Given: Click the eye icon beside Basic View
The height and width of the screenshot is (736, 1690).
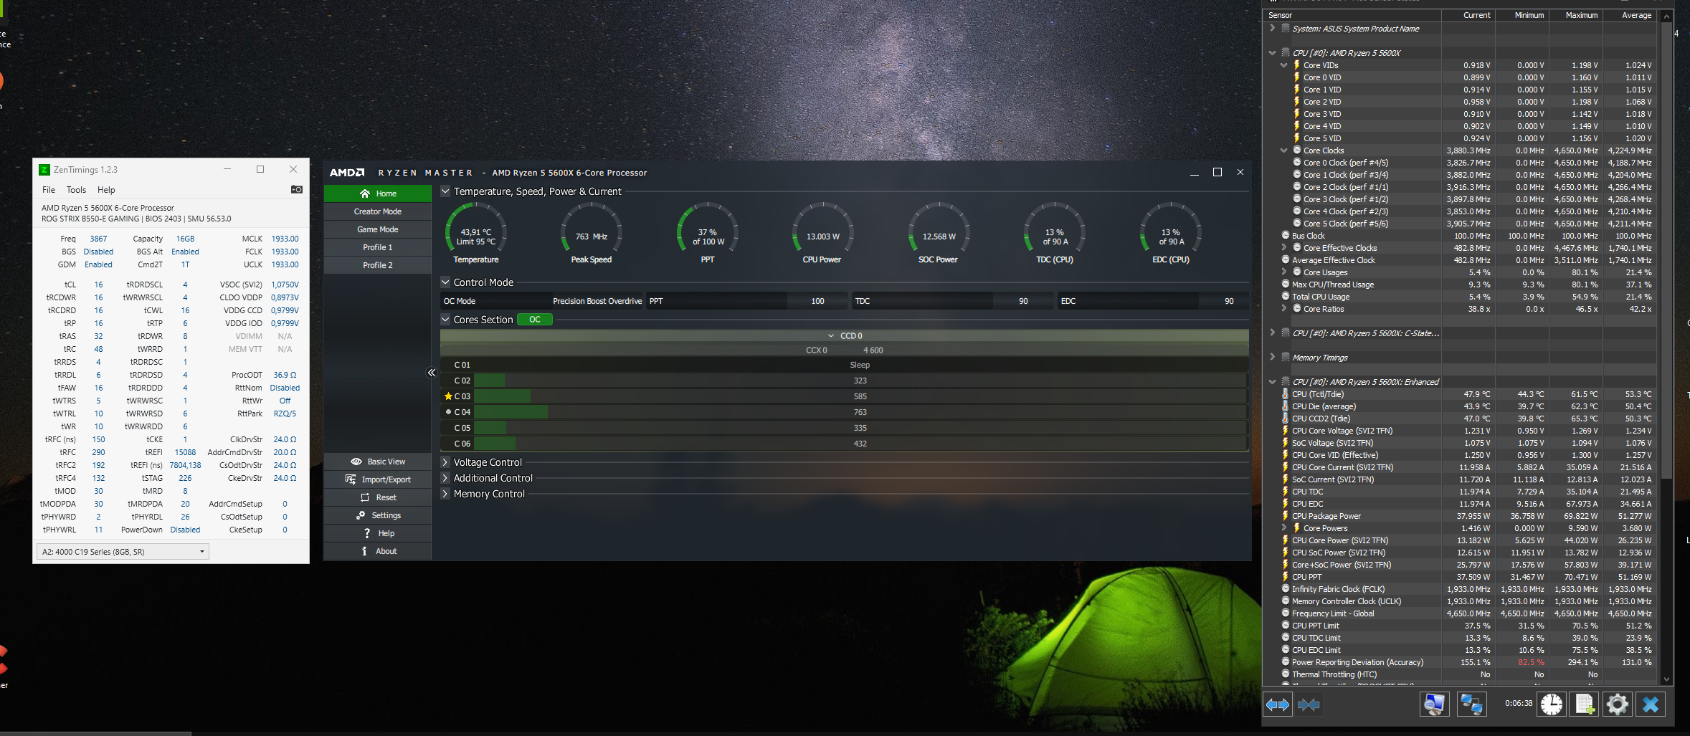Looking at the screenshot, I should point(356,462).
